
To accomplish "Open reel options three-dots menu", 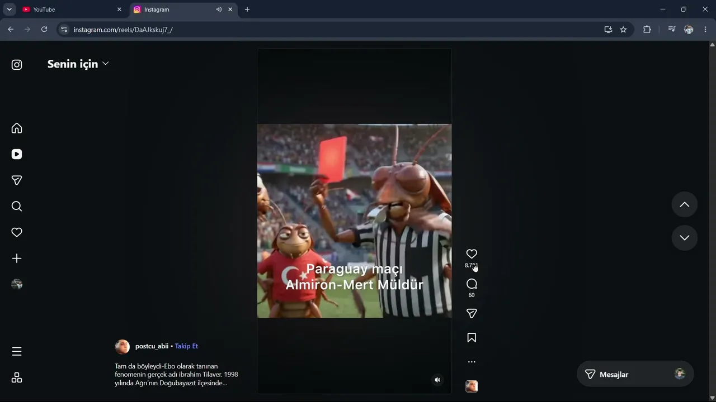I will [x=472, y=362].
